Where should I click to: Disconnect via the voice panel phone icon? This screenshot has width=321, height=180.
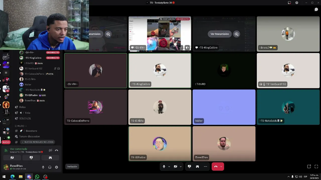(56, 150)
